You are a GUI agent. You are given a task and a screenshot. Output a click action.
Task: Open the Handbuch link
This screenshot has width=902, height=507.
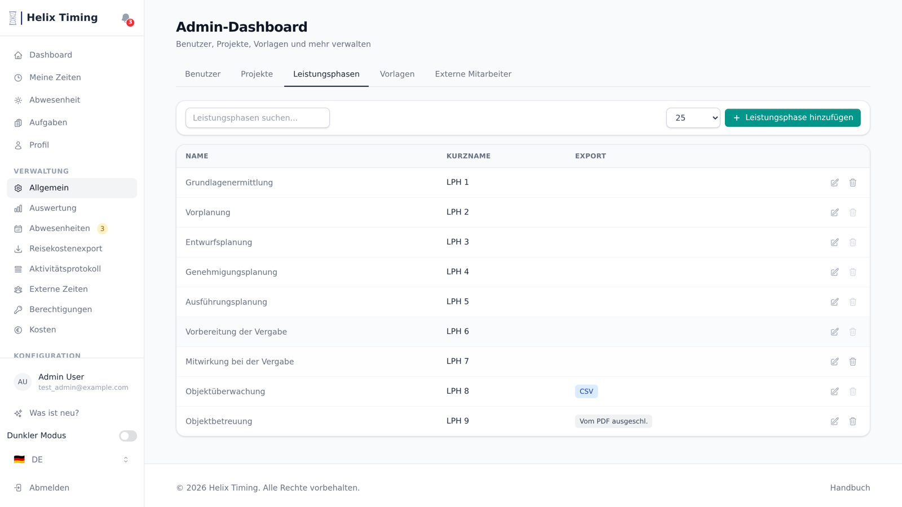pos(850,488)
